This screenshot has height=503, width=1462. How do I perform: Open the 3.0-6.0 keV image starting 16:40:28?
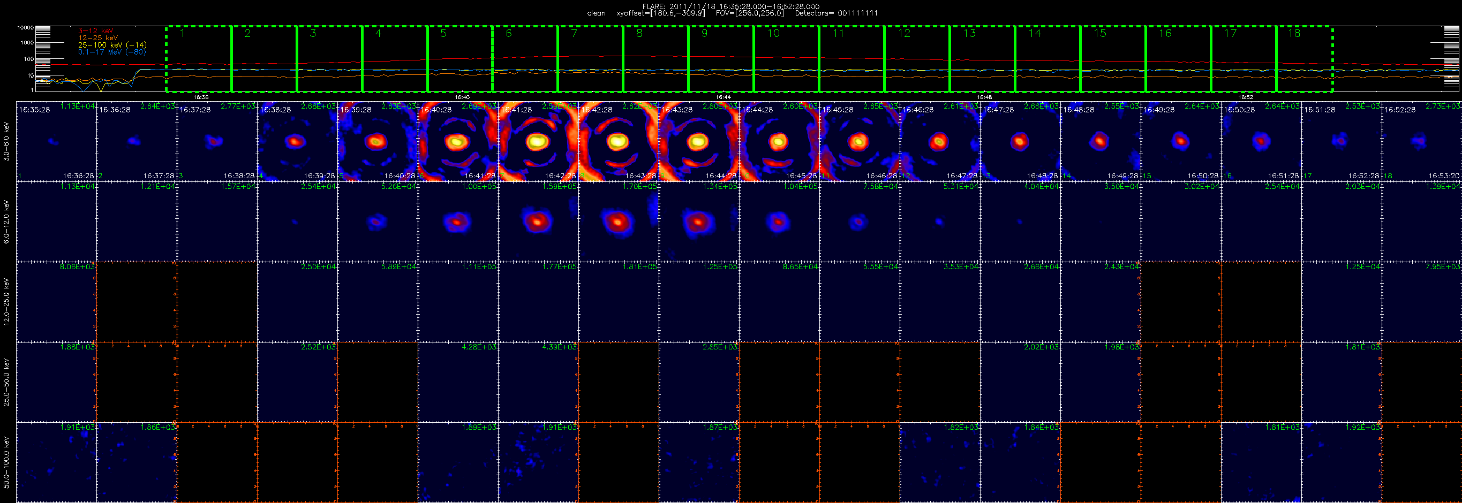458,142
